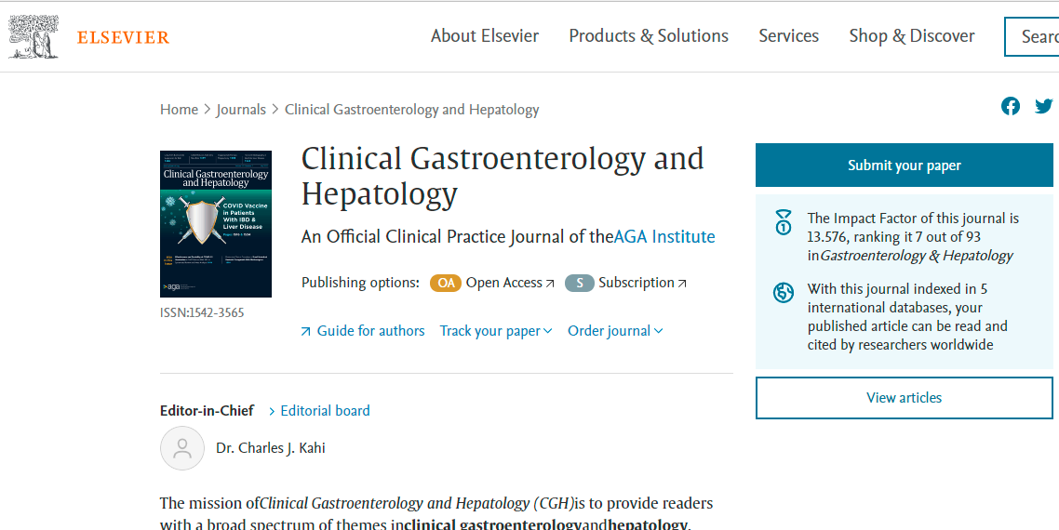Open the About Elsevier menu
Viewport: 1059px width, 530px height.
485,36
